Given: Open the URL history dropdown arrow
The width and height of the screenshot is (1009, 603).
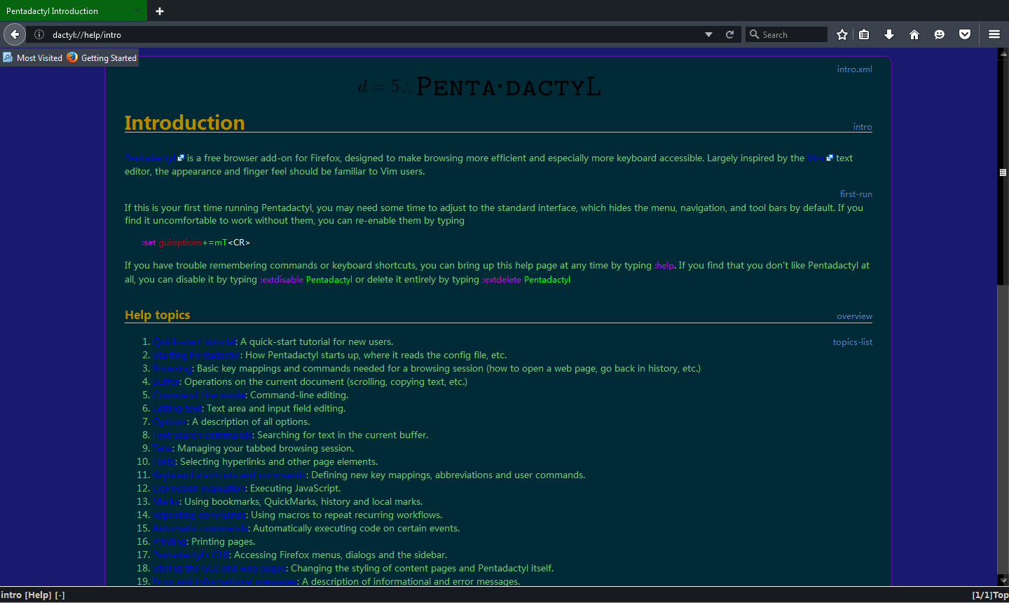Looking at the screenshot, I should pos(708,34).
